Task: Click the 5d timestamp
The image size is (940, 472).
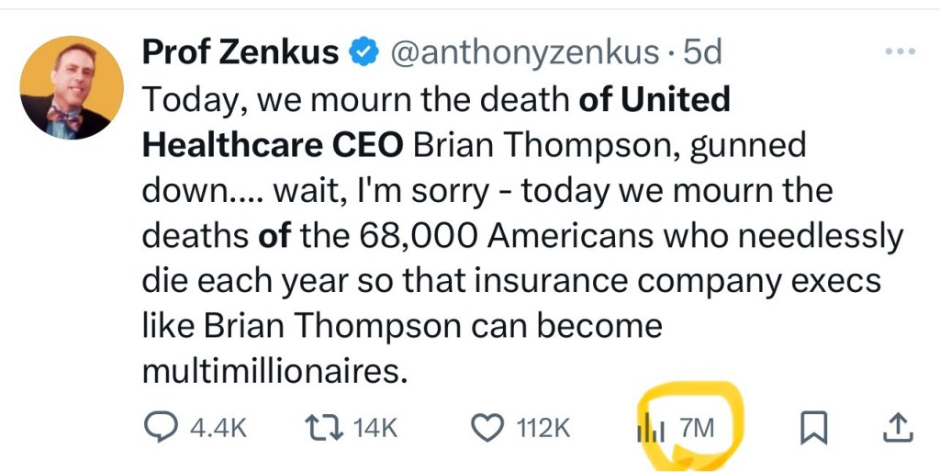Action: pyautogui.click(x=703, y=53)
